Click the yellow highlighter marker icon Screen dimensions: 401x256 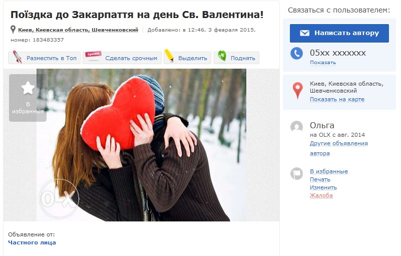point(169,56)
